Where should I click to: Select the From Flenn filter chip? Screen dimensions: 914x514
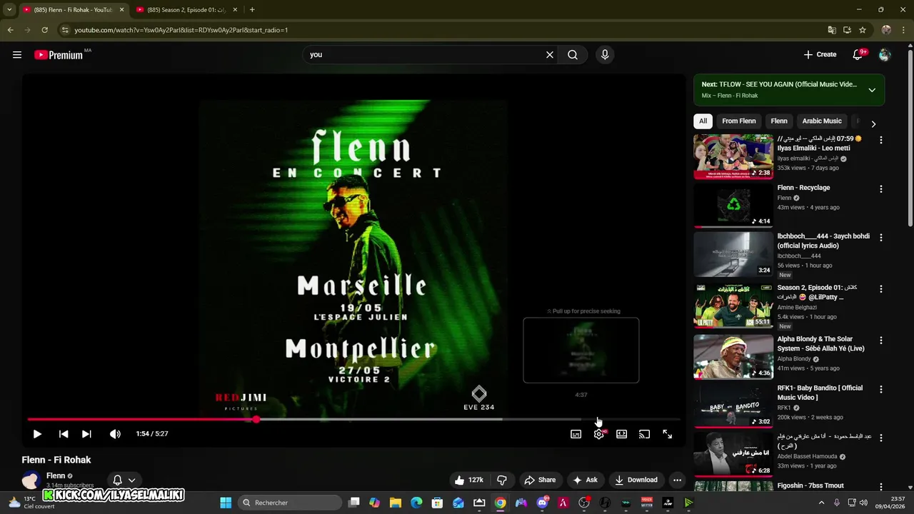pos(739,121)
